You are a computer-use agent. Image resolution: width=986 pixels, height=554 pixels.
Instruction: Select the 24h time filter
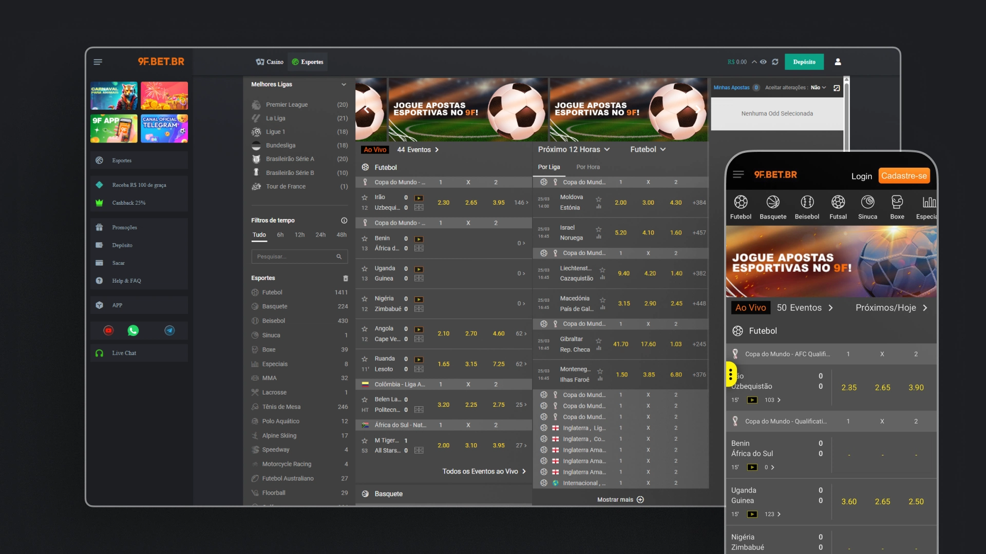(x=320, y=235)
